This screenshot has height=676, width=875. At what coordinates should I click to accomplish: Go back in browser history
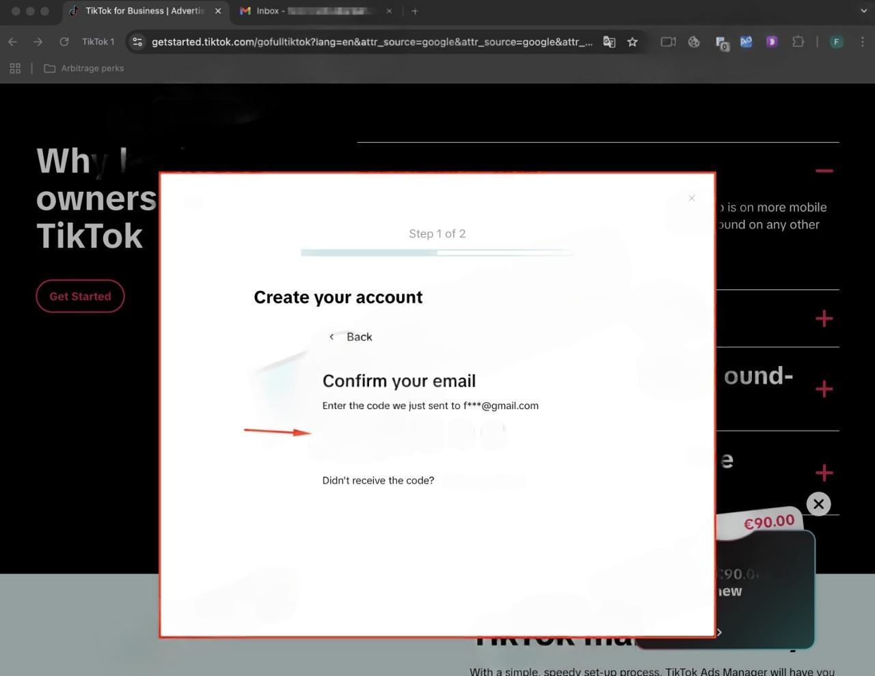coord(13,42)
